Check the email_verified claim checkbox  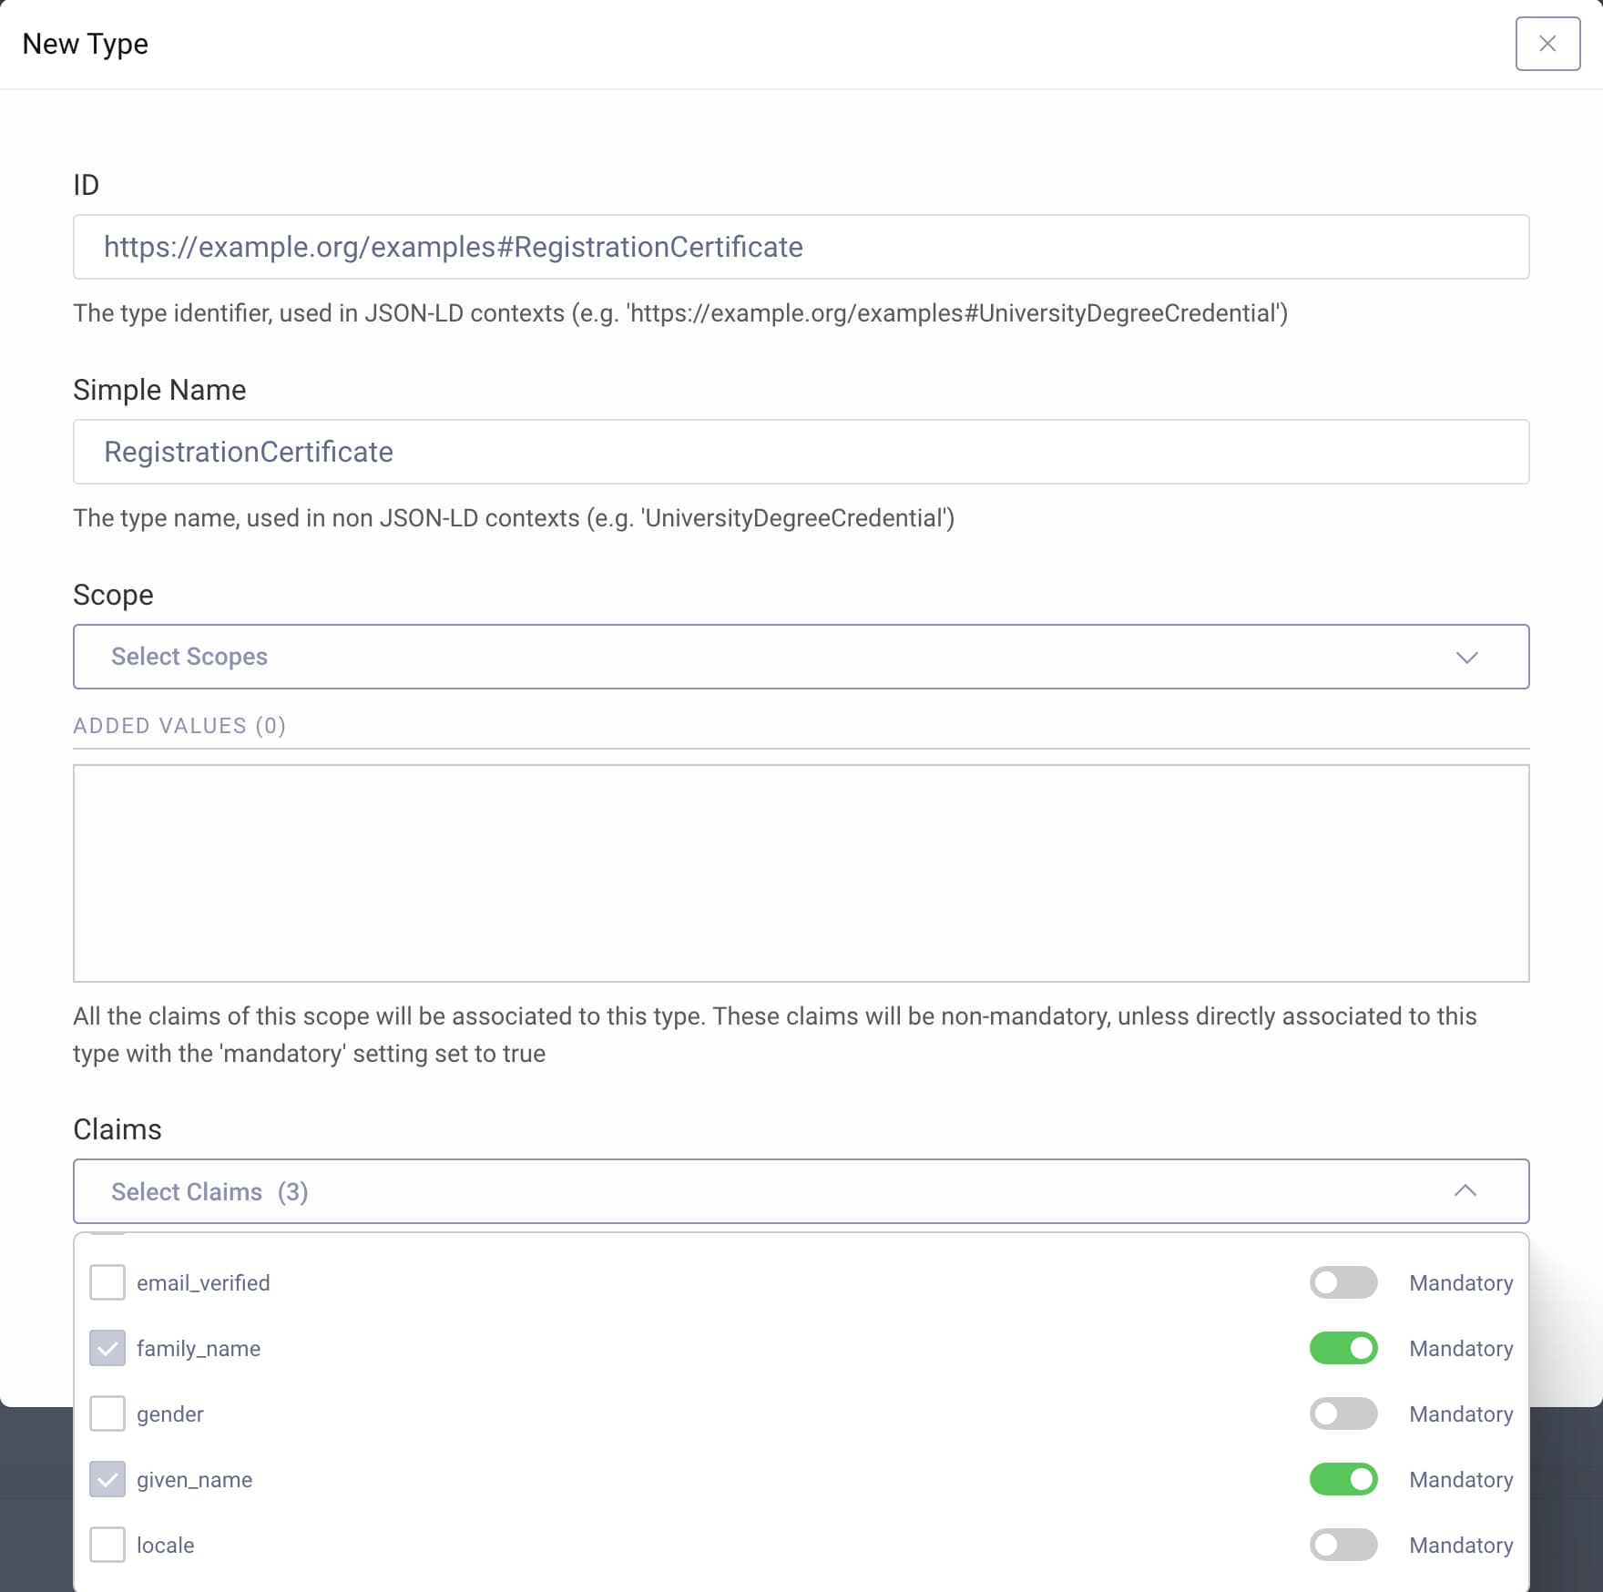[107, 1283]
